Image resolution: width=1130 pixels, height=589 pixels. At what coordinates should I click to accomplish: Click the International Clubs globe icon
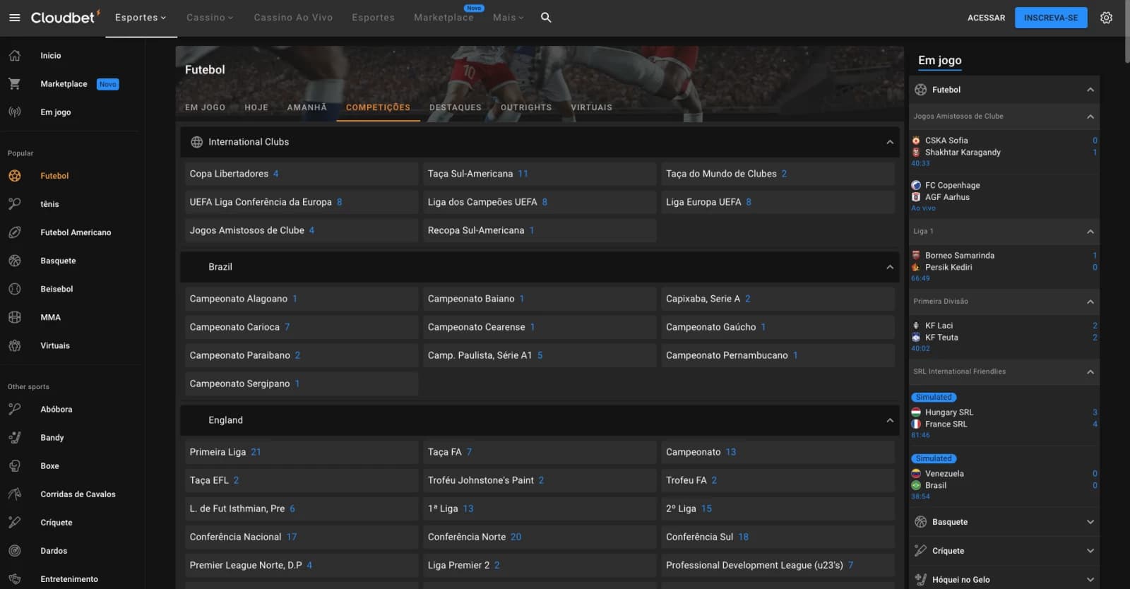[196, 142]
